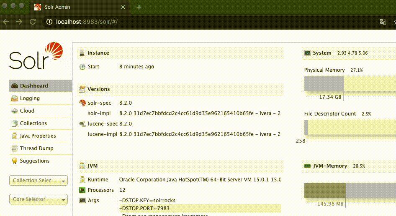Open the Logging section
The height and width of the screenshot is (216, 396).
(41, 98)
